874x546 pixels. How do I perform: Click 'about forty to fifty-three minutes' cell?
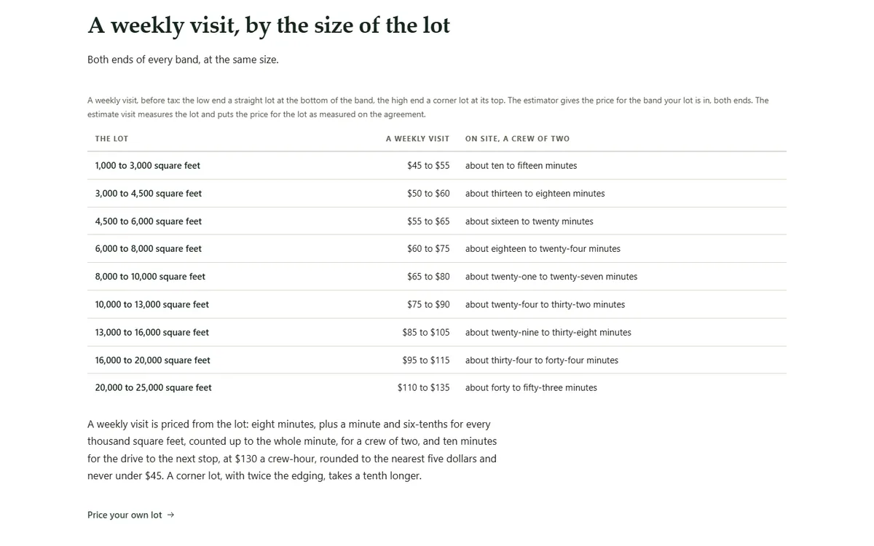[531, 388]
